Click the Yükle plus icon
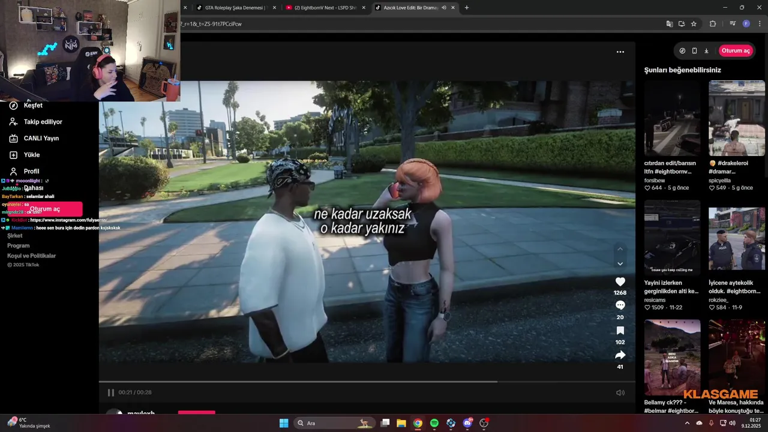The width and height of the screenshot is (768, 432). pos(13,155)
